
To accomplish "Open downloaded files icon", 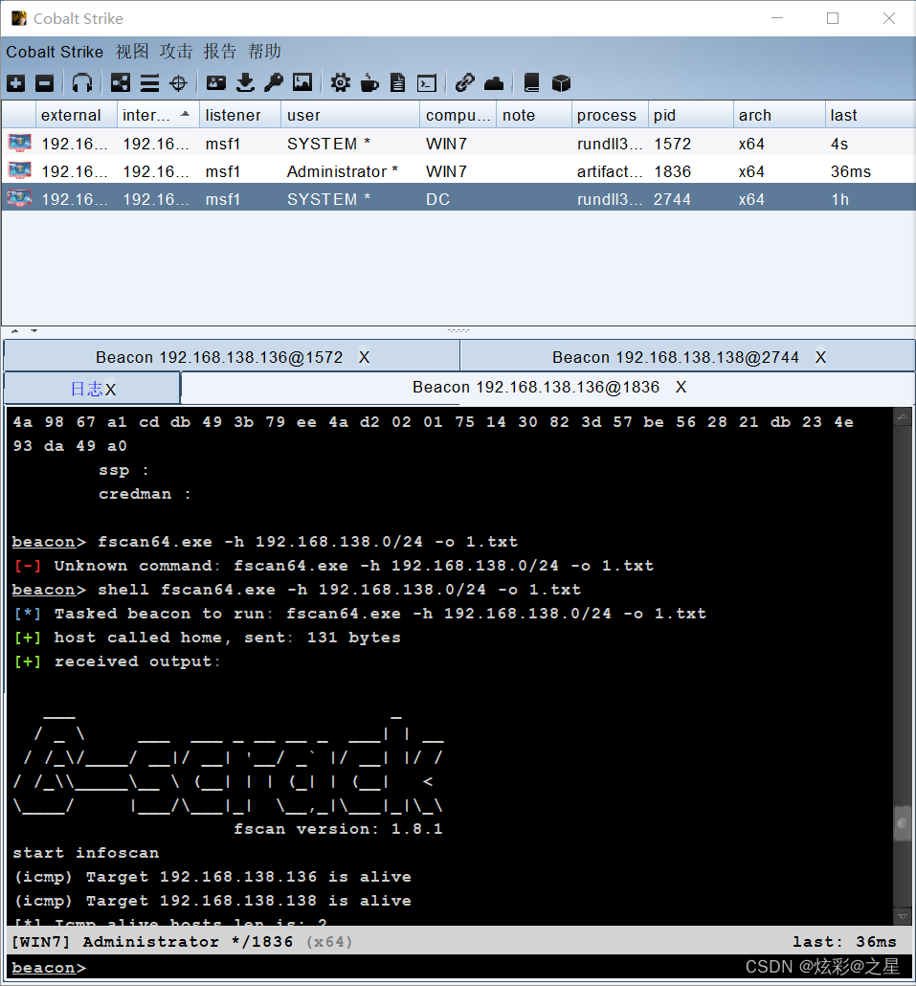I will [245, 83].
